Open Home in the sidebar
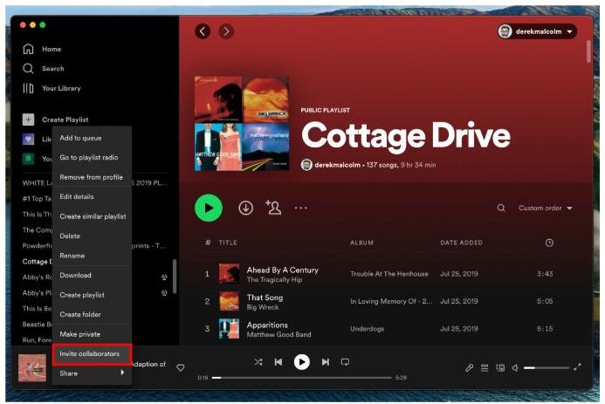605x404 pixels. coord(42,49)
